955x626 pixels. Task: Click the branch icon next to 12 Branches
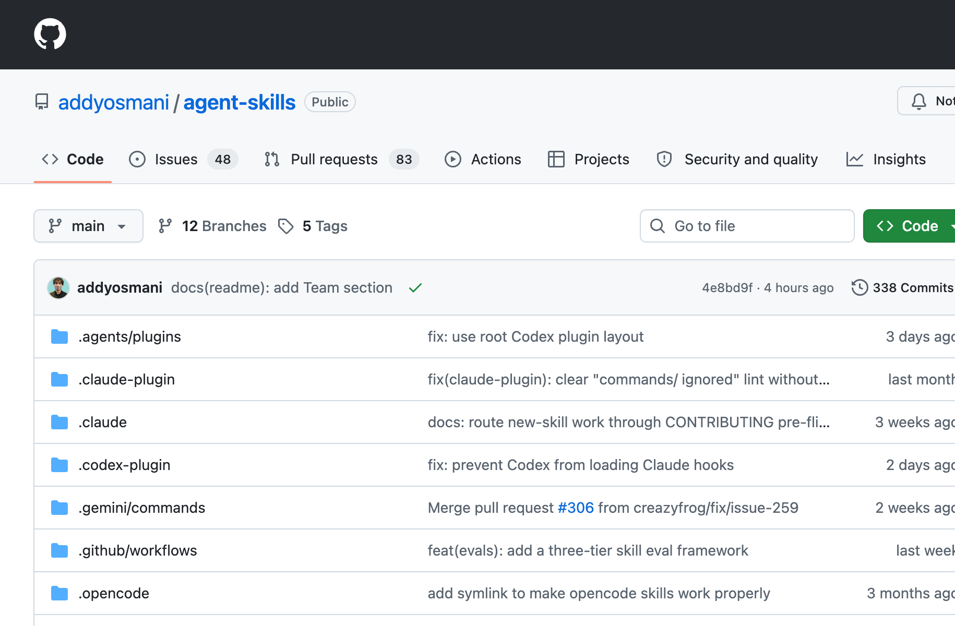click(165, 226)
